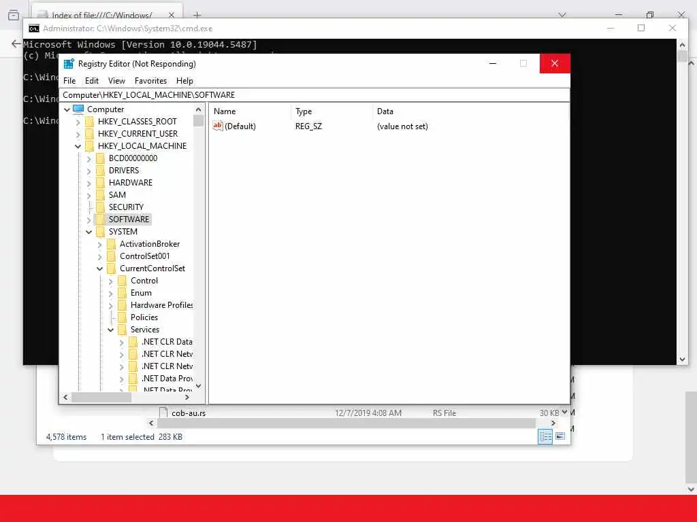Expand the ActivationBroker key
Viewport: 697px width, 522px height.
(x=99, y=244)
